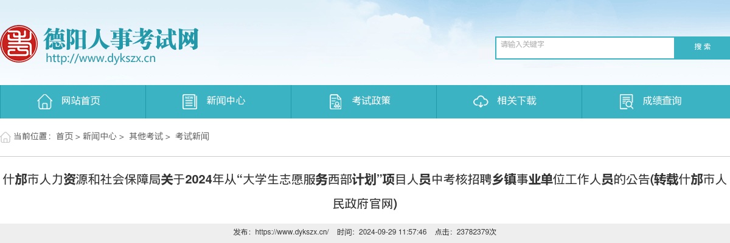Click the 搜索 button
The height and width of the screenshot is (243, 730).
coord(702,48)
